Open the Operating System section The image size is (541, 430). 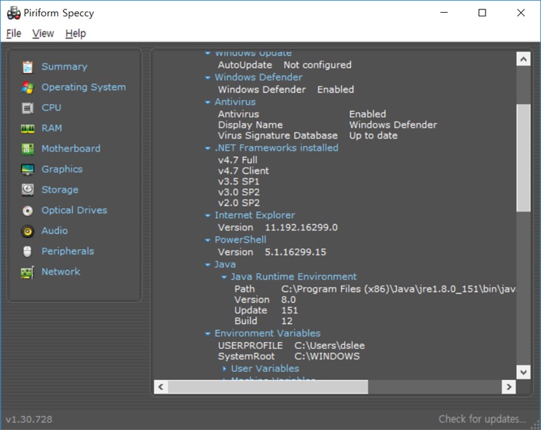pyautogui.click(x=83, y=87)
